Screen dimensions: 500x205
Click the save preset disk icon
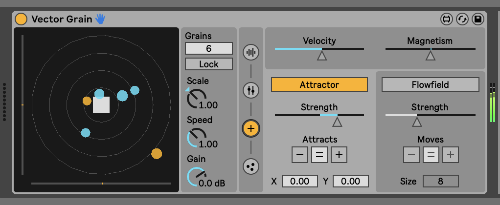point(477,19)
